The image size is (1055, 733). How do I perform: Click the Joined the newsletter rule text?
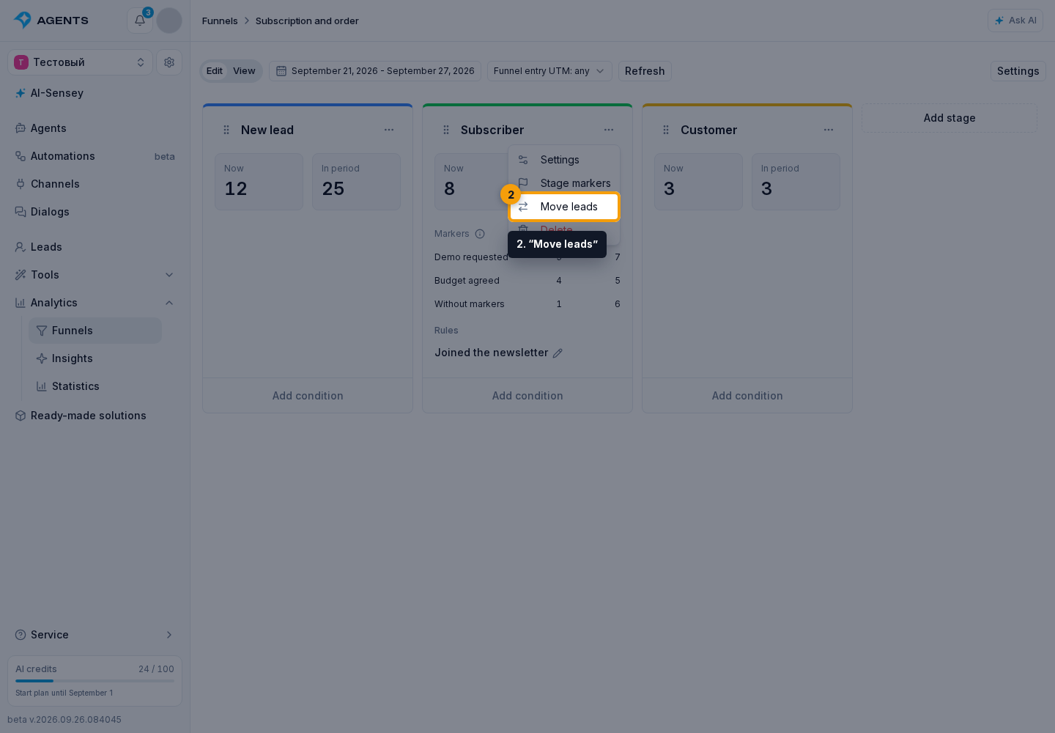coord(492,353)
